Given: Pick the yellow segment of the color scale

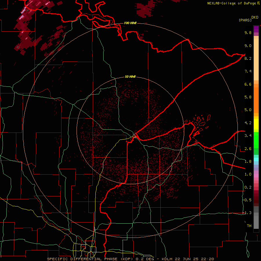Looking at the screenshot, I should coord(256,124).
